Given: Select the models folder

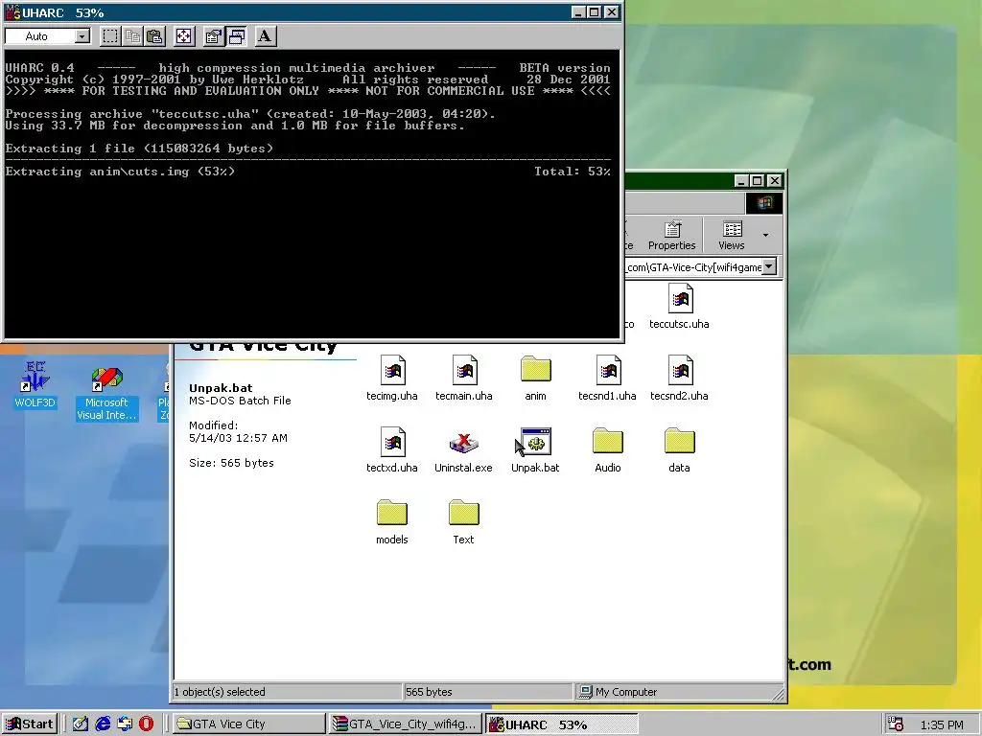Looking at the screenshot, I should [392, 522].
